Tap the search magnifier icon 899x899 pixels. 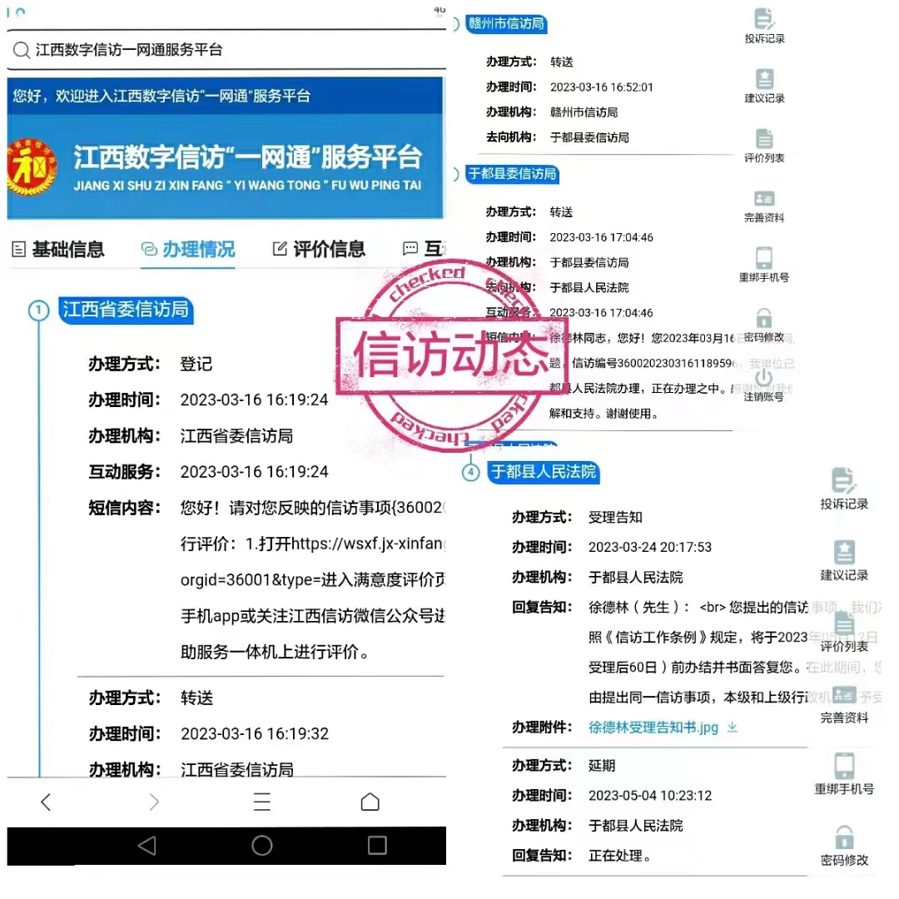point(21,51)
